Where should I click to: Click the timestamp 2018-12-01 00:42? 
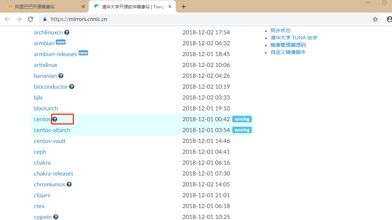[x=206, y=119]
